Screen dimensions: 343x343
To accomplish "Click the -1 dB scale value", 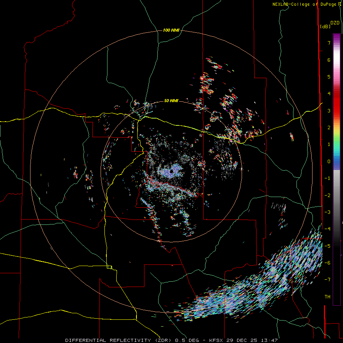I will [x=327, y=178].
